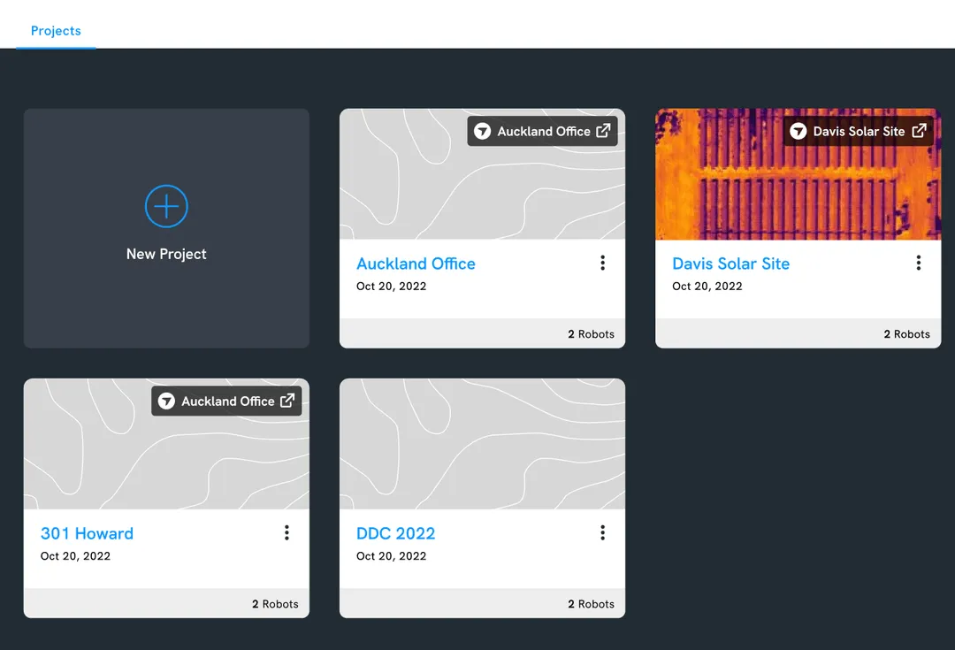Open the options menu on the Auckland Office card
The height and width of the screenshot is (650, 955).
[602, 263]
